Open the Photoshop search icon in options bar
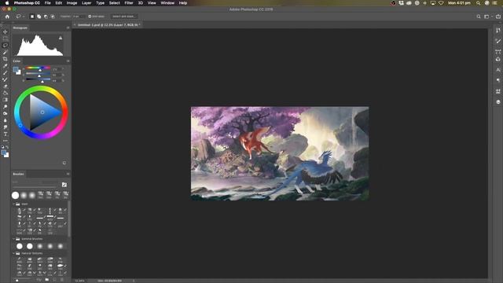 coord(479,17)
